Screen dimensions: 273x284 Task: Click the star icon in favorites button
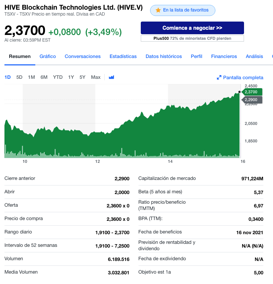[x=158, y=10]
